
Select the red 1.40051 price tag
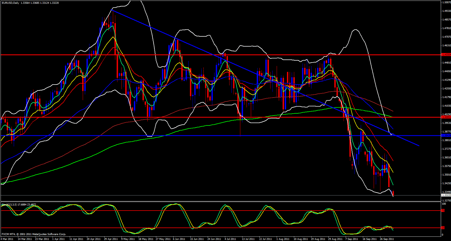[446, 117]
